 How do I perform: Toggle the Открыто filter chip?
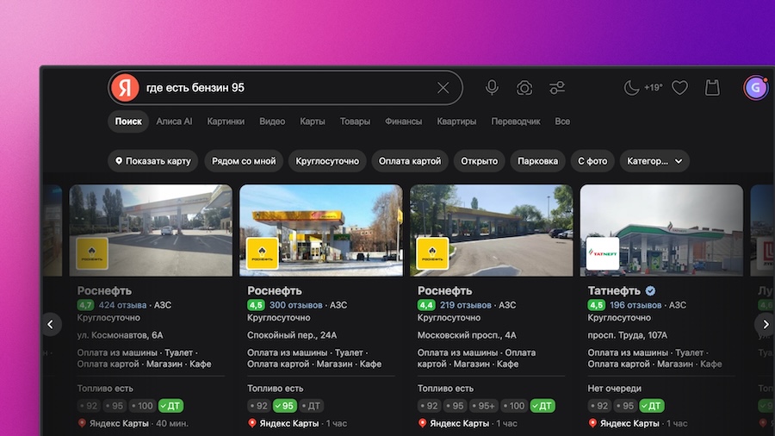click(x=480, y=161)
